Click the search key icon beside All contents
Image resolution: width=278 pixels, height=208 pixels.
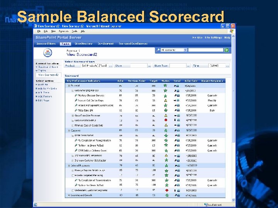(158, 50)
